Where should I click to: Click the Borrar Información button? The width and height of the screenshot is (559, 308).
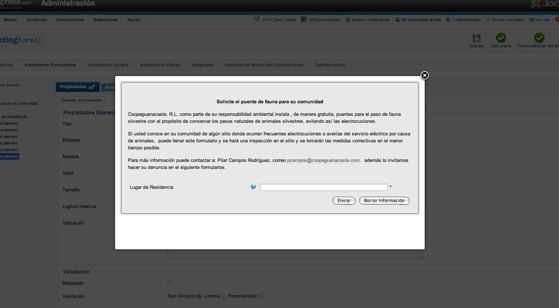coord(384,201)
